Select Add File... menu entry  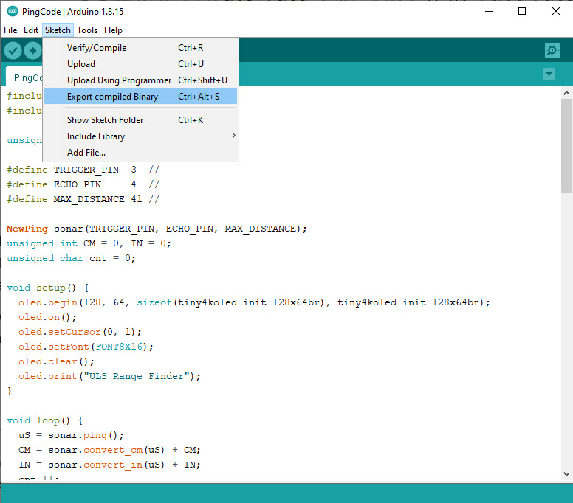pyautogui.click(x=86, y=153)
